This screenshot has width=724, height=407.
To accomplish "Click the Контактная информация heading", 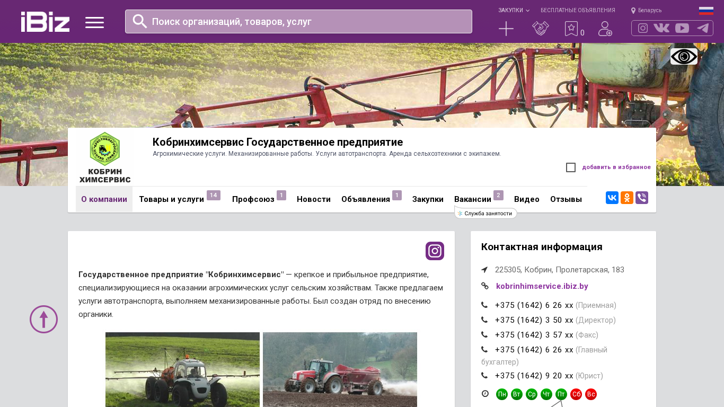I will 542,247.
